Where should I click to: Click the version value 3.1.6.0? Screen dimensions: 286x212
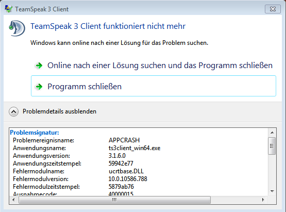[x=117, y=156]
